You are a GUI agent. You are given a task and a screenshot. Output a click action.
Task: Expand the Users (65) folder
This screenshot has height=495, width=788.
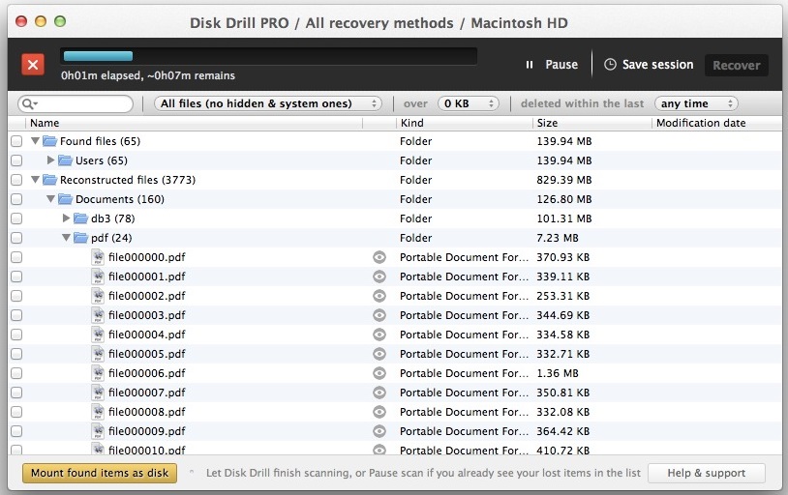coord(51,160)
